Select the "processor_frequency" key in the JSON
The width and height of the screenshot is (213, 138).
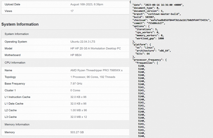click(148, 59)
